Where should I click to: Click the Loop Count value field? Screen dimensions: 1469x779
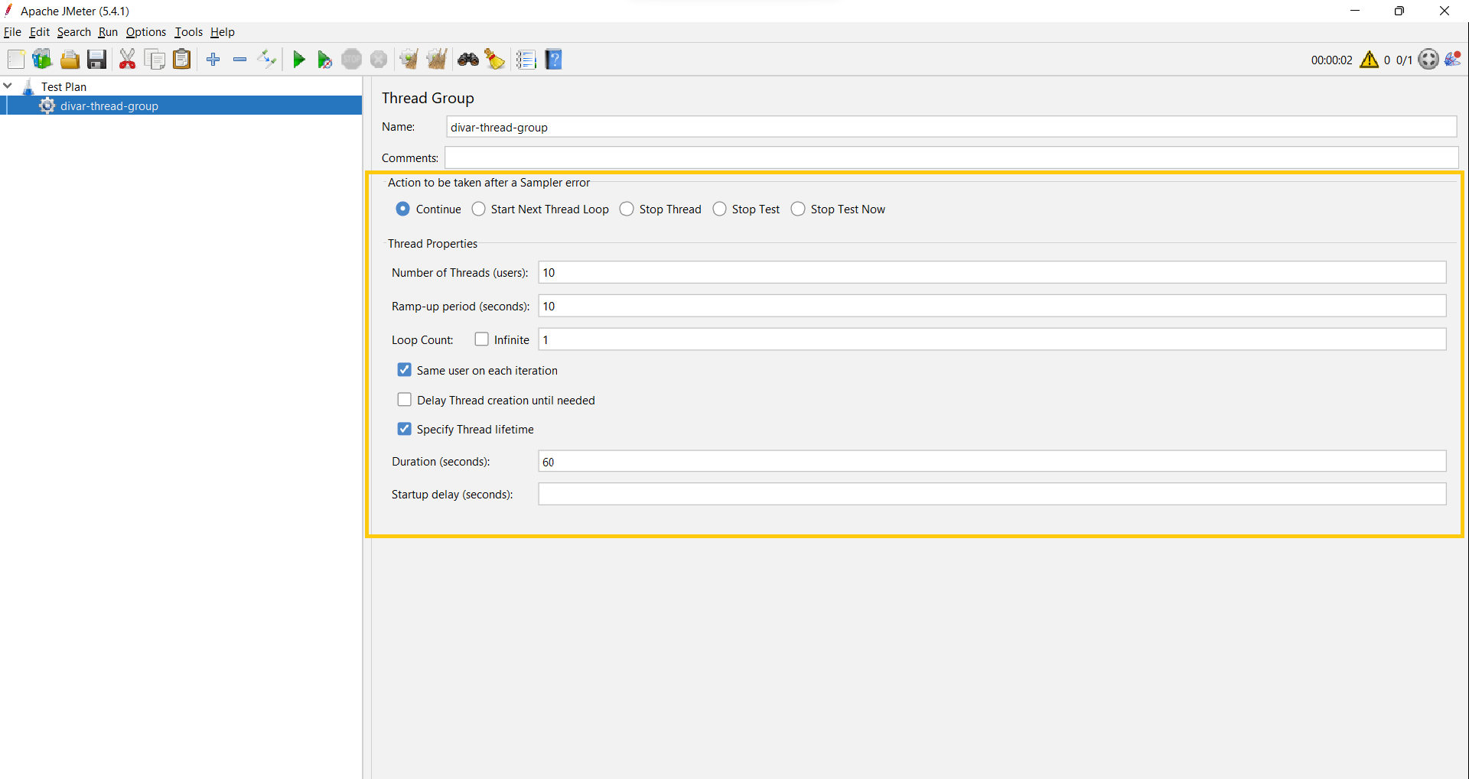pos(992,339)
